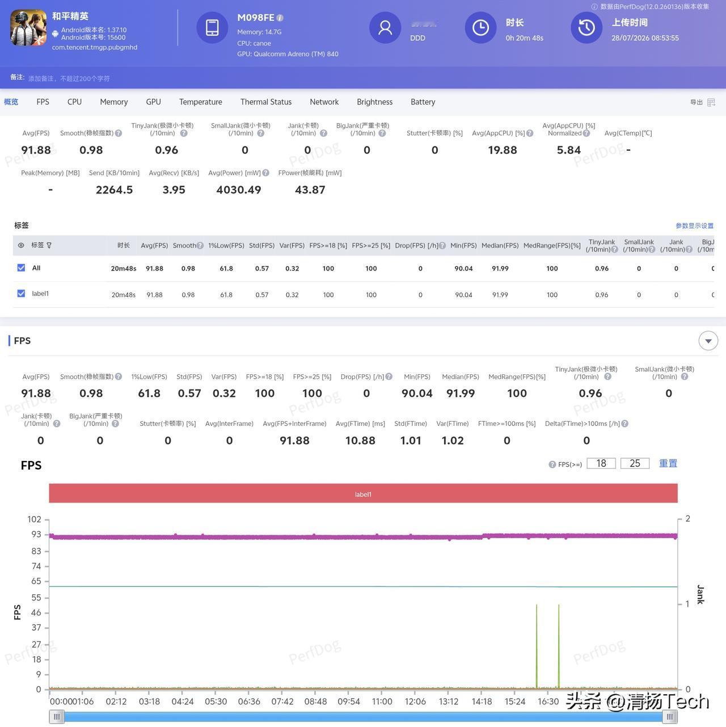The width and height of the screenshot is (726, 727).
Task: Uncheck the All row checkbox
Action: (x=21, y=268)
